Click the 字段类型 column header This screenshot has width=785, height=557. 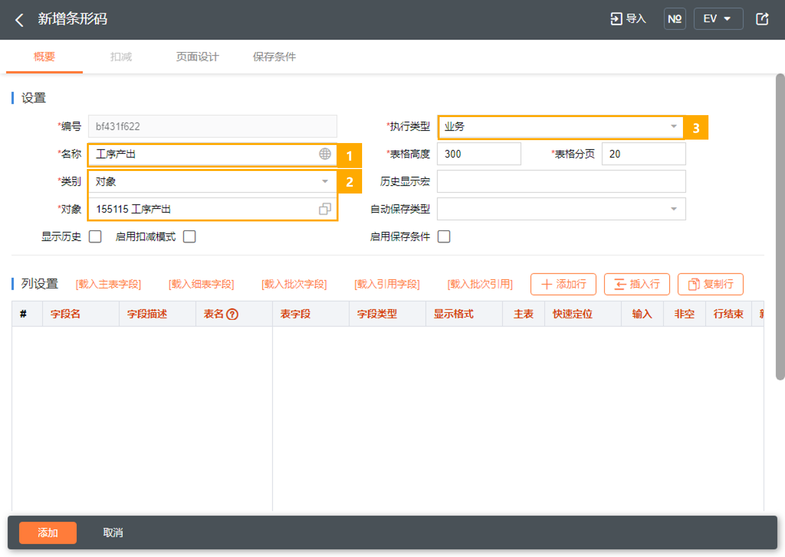tap(387, 314)
